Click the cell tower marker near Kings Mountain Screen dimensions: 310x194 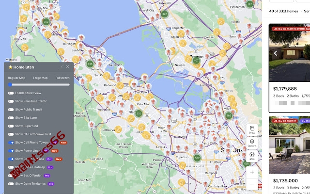(92, 125)
